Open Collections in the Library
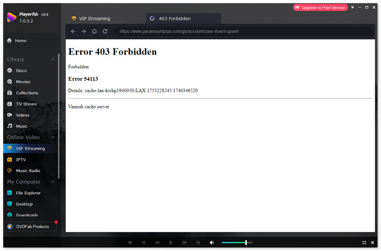Image resolution: width=381 pixels, height=251 pixels. pos(30,93)
